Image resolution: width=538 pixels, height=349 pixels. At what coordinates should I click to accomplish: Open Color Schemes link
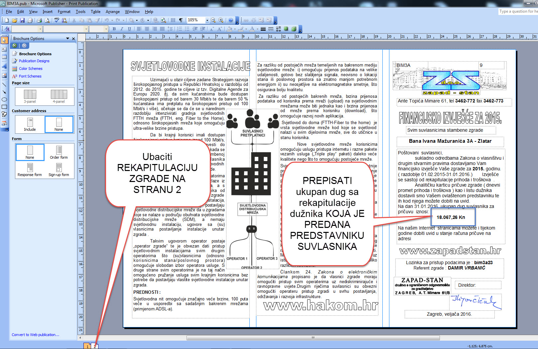click(x=31, y=69)
